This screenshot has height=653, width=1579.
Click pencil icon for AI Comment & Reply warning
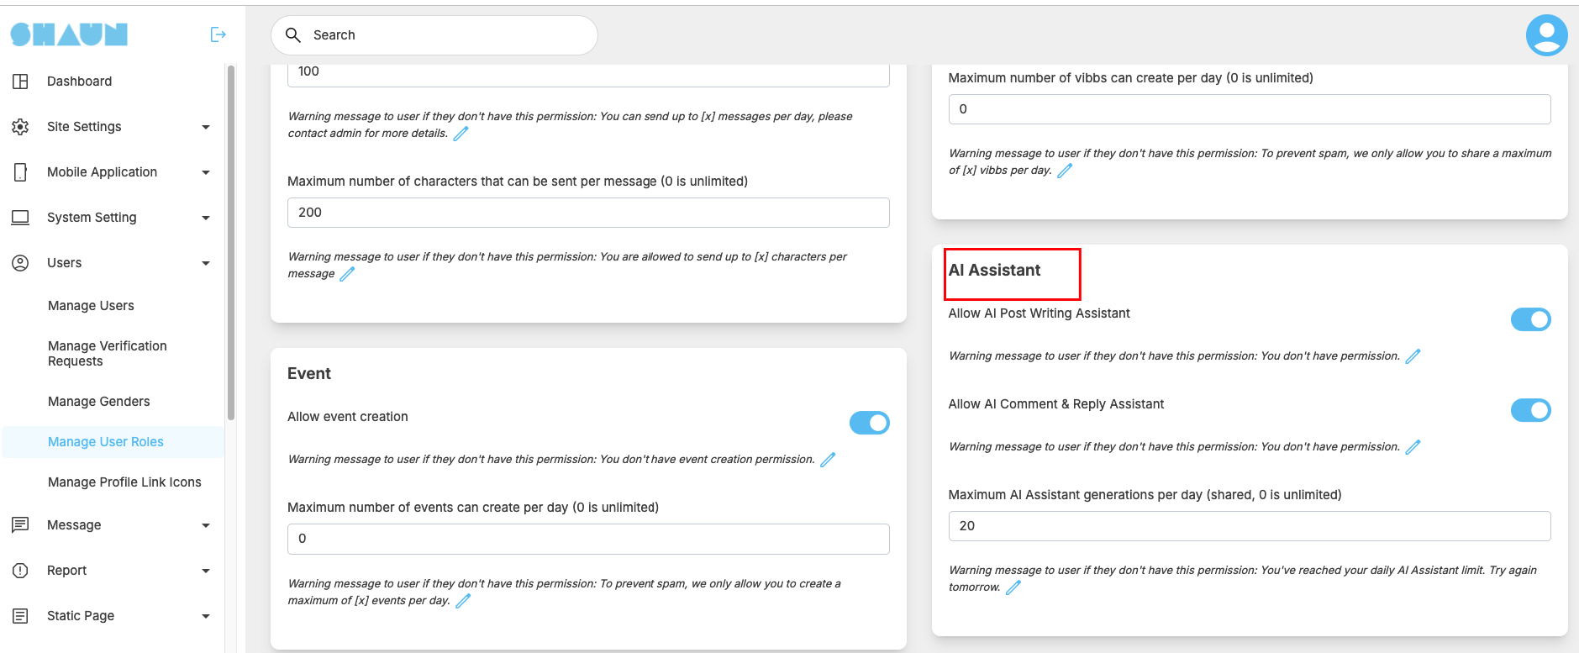(1413, 447)
